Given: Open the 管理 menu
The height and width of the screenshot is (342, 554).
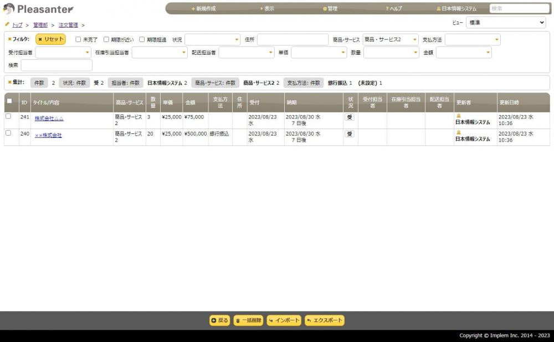Looking at the screenshot, I should pos(330,9).
